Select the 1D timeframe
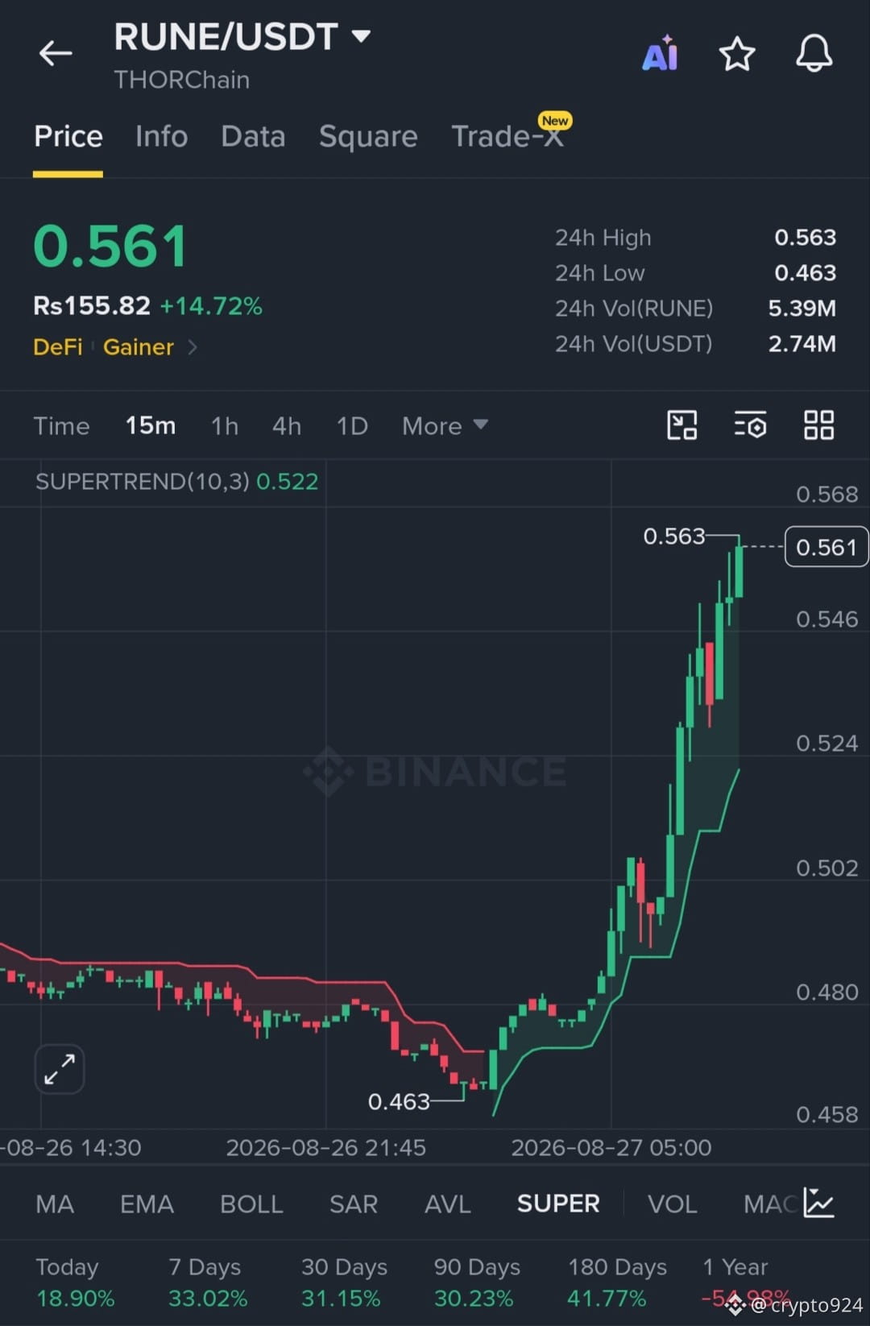870x1326 pixels. coord(352,425)
